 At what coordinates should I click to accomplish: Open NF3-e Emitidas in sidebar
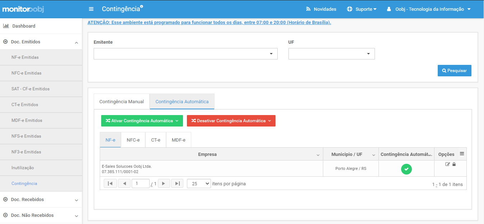(x=41, y=152)
